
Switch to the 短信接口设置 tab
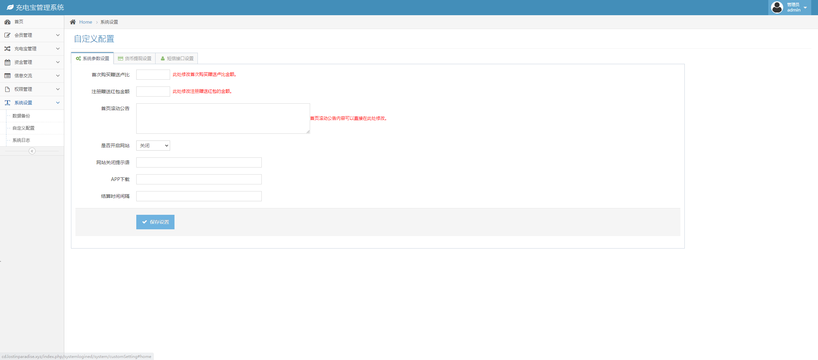[x=177, y=58]
